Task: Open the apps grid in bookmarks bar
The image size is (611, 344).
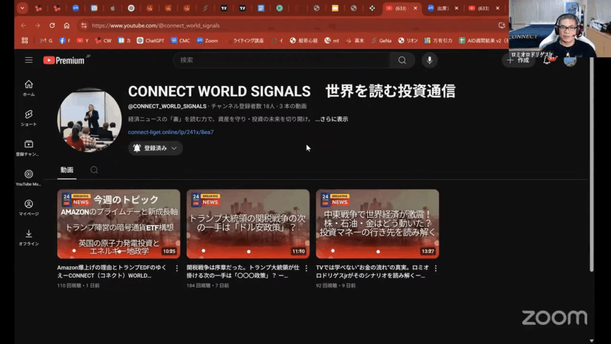Action: 24,41
